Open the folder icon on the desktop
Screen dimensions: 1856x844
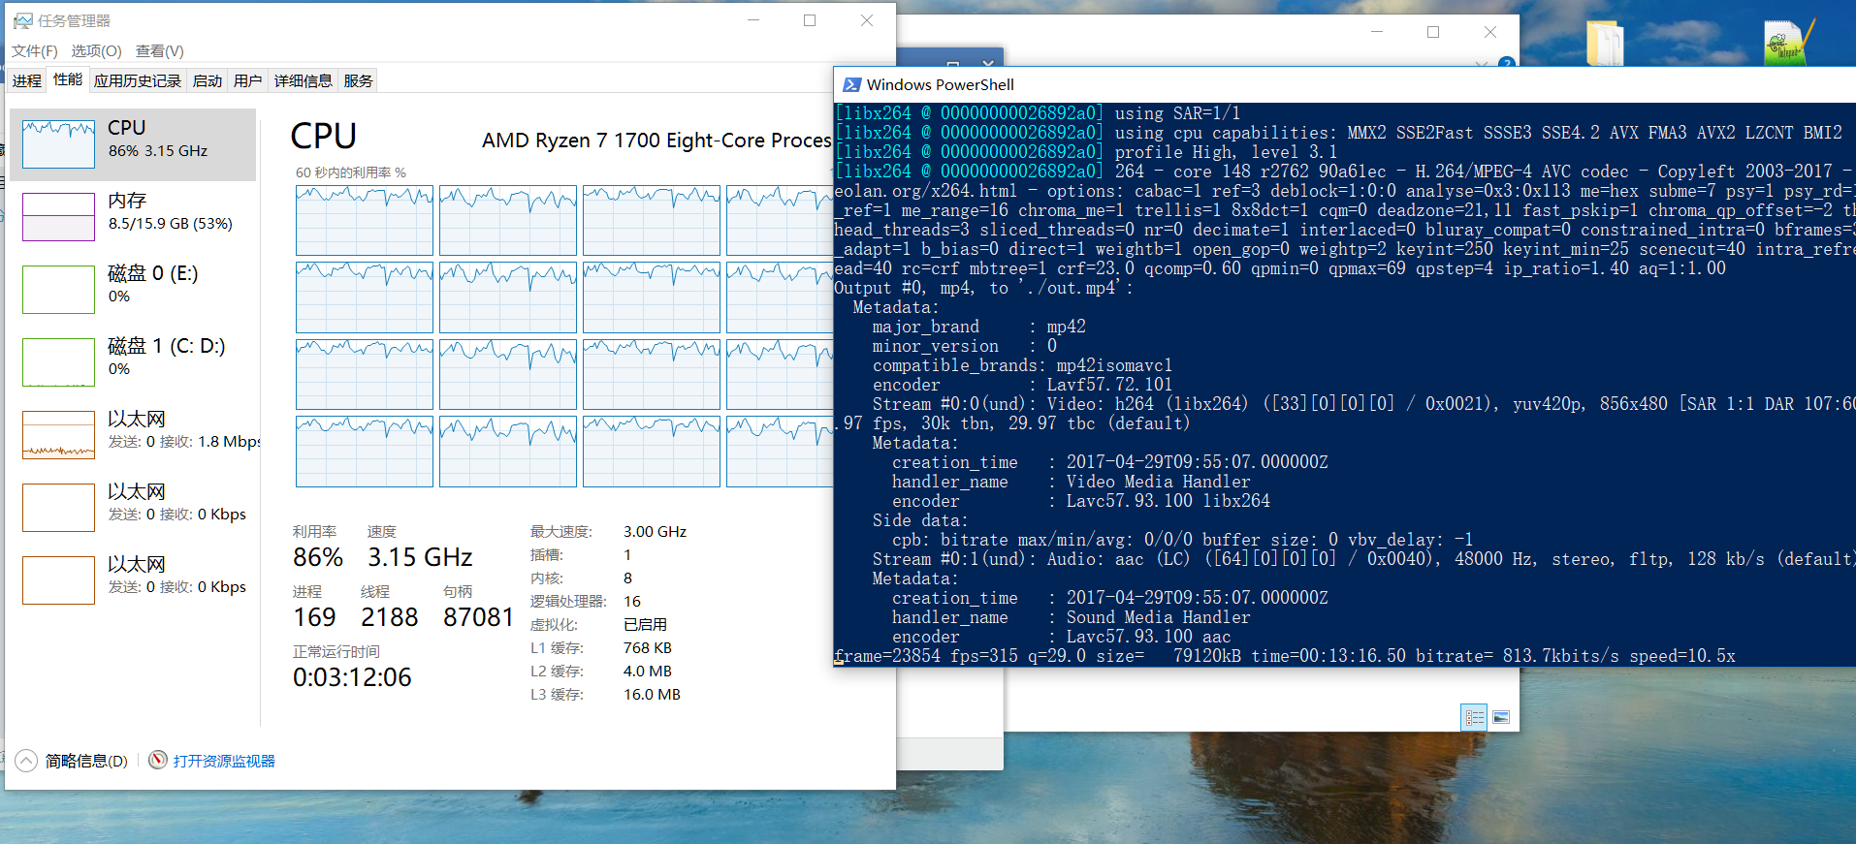tap(1605, 43)
